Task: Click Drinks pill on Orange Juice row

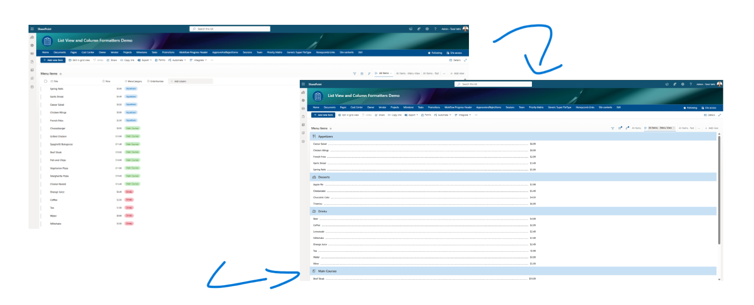Action: 129,192
